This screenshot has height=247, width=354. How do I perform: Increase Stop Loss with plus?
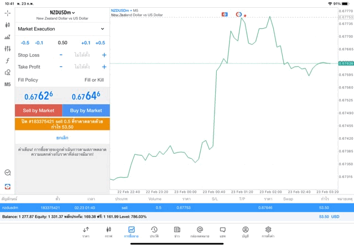click(104, 55)
